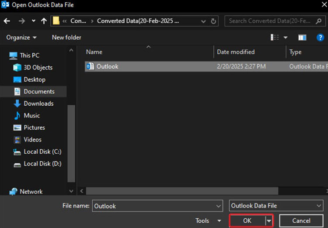Viewport: 328px width, 228px height.
Task: Click the date 2/20/2025 2:27 PM cell
Action: tap(241, 66)
